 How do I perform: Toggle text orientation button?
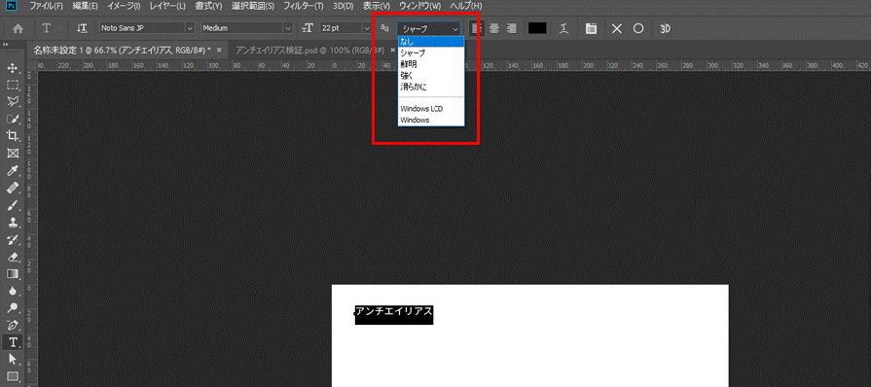point(82,28)
